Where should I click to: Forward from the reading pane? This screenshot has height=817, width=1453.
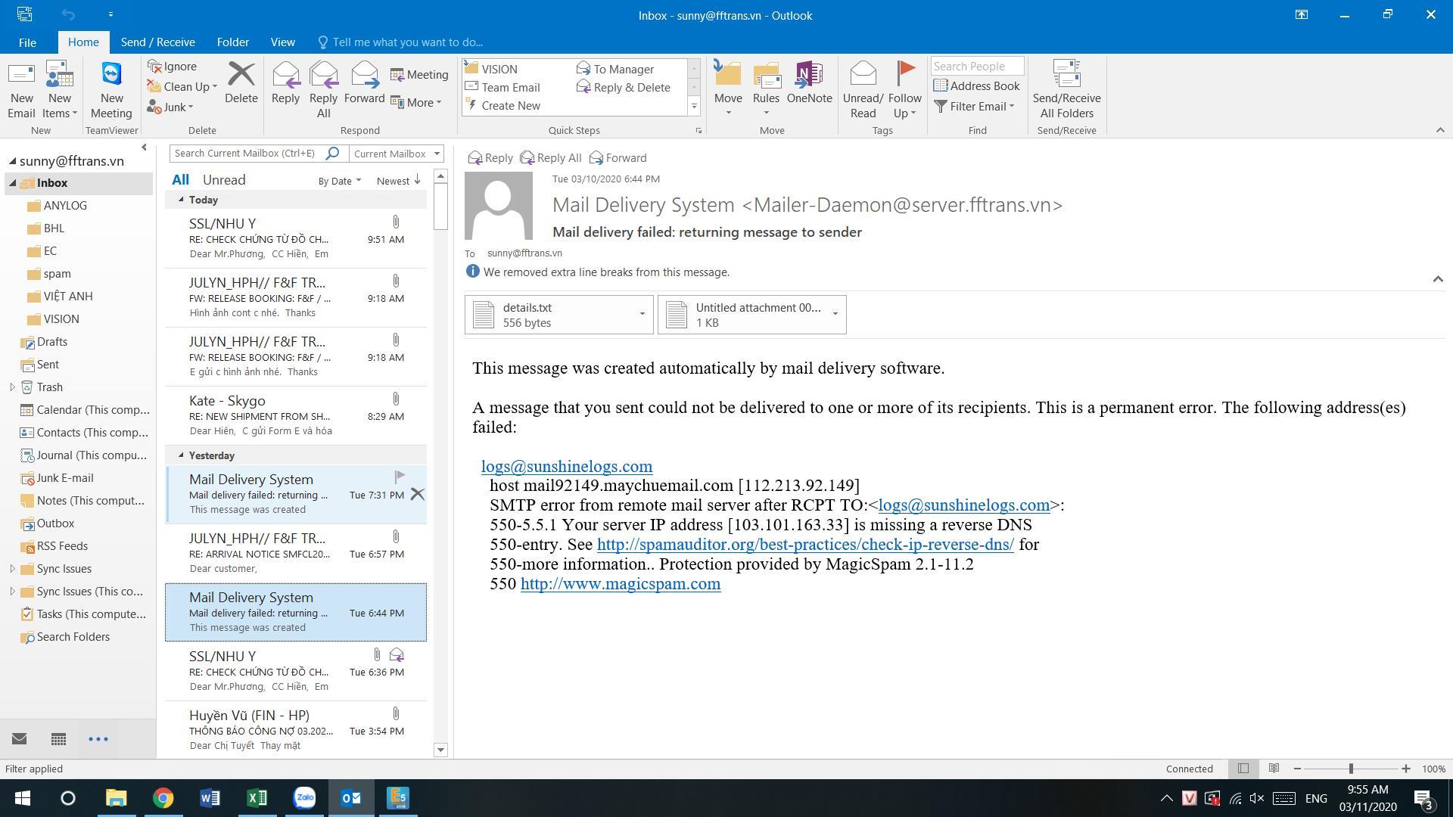(618, 158)
